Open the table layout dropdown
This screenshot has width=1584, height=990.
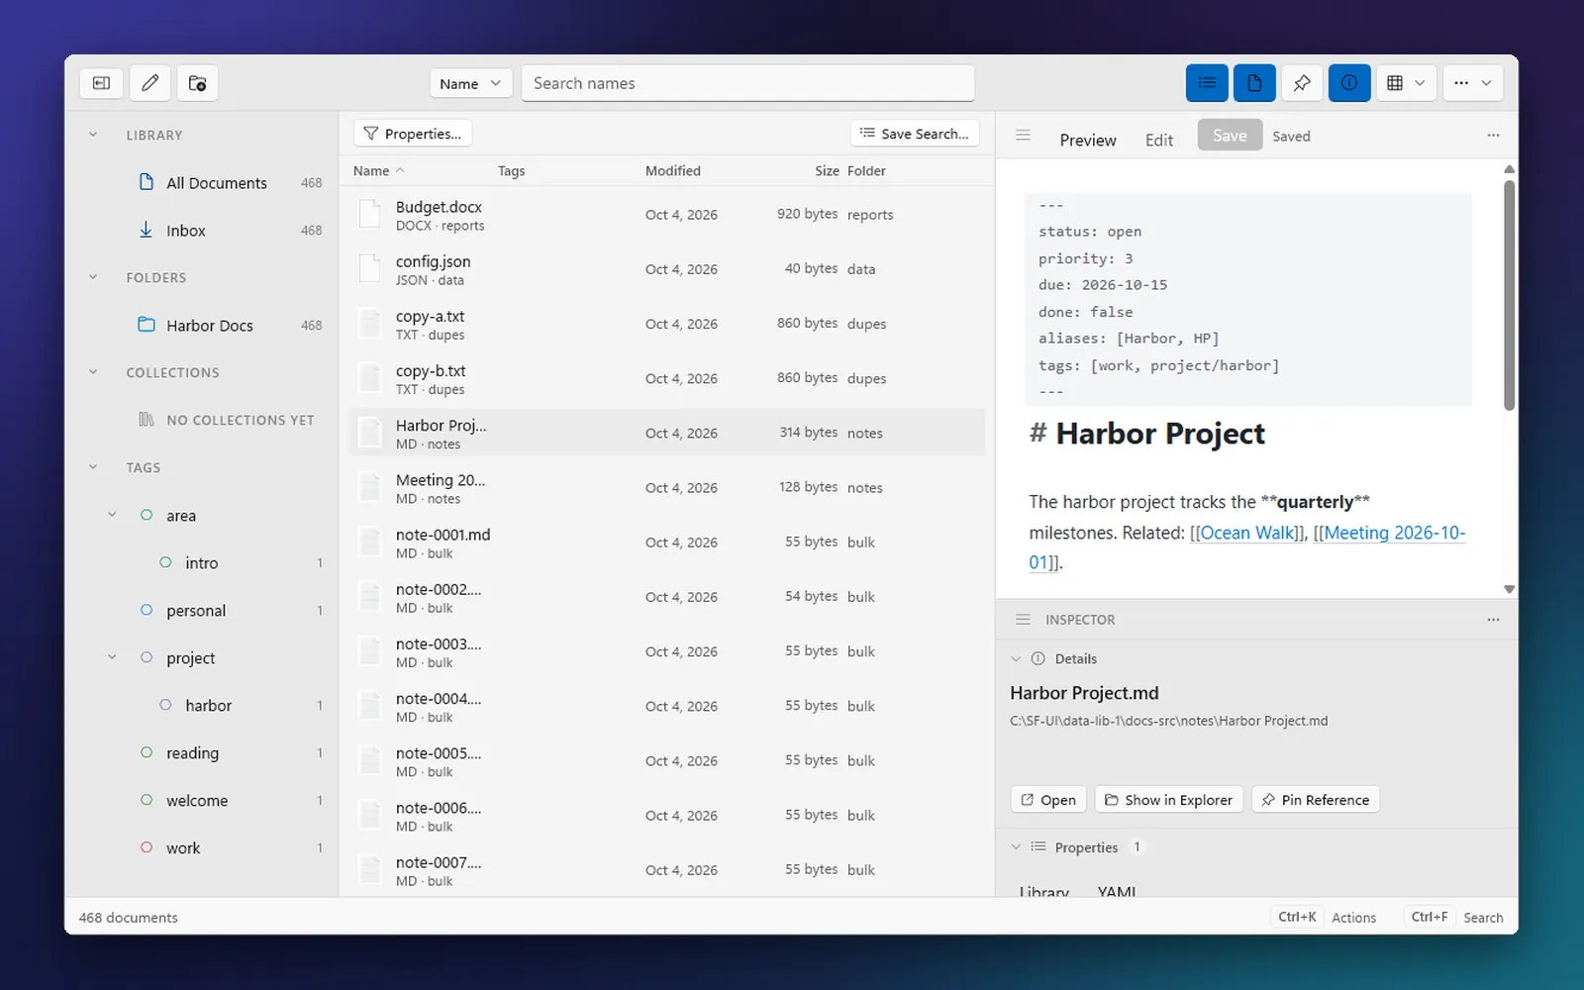tap(1406, 83)
